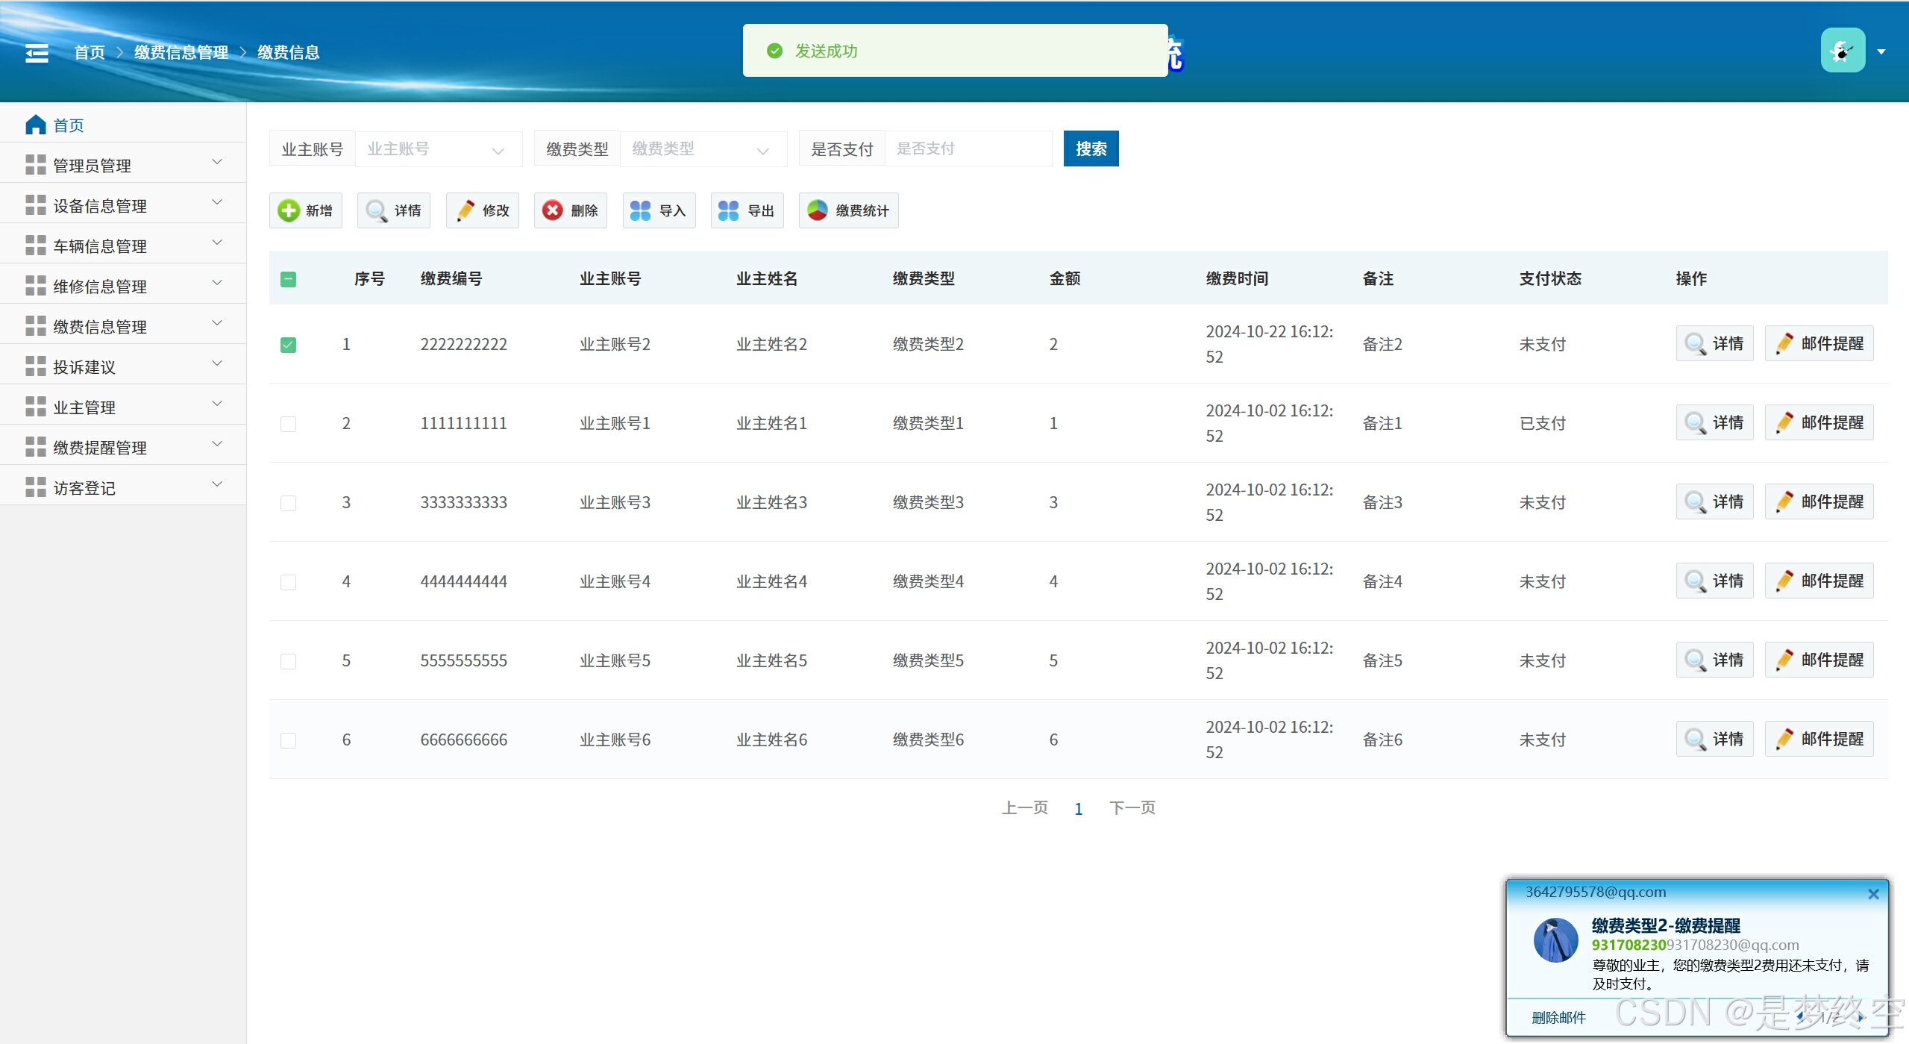Click 缴费信息管理 breadcrumb in header
Image resolution: width=1909 pixels, height=1044 pixels.
[181, 52]
